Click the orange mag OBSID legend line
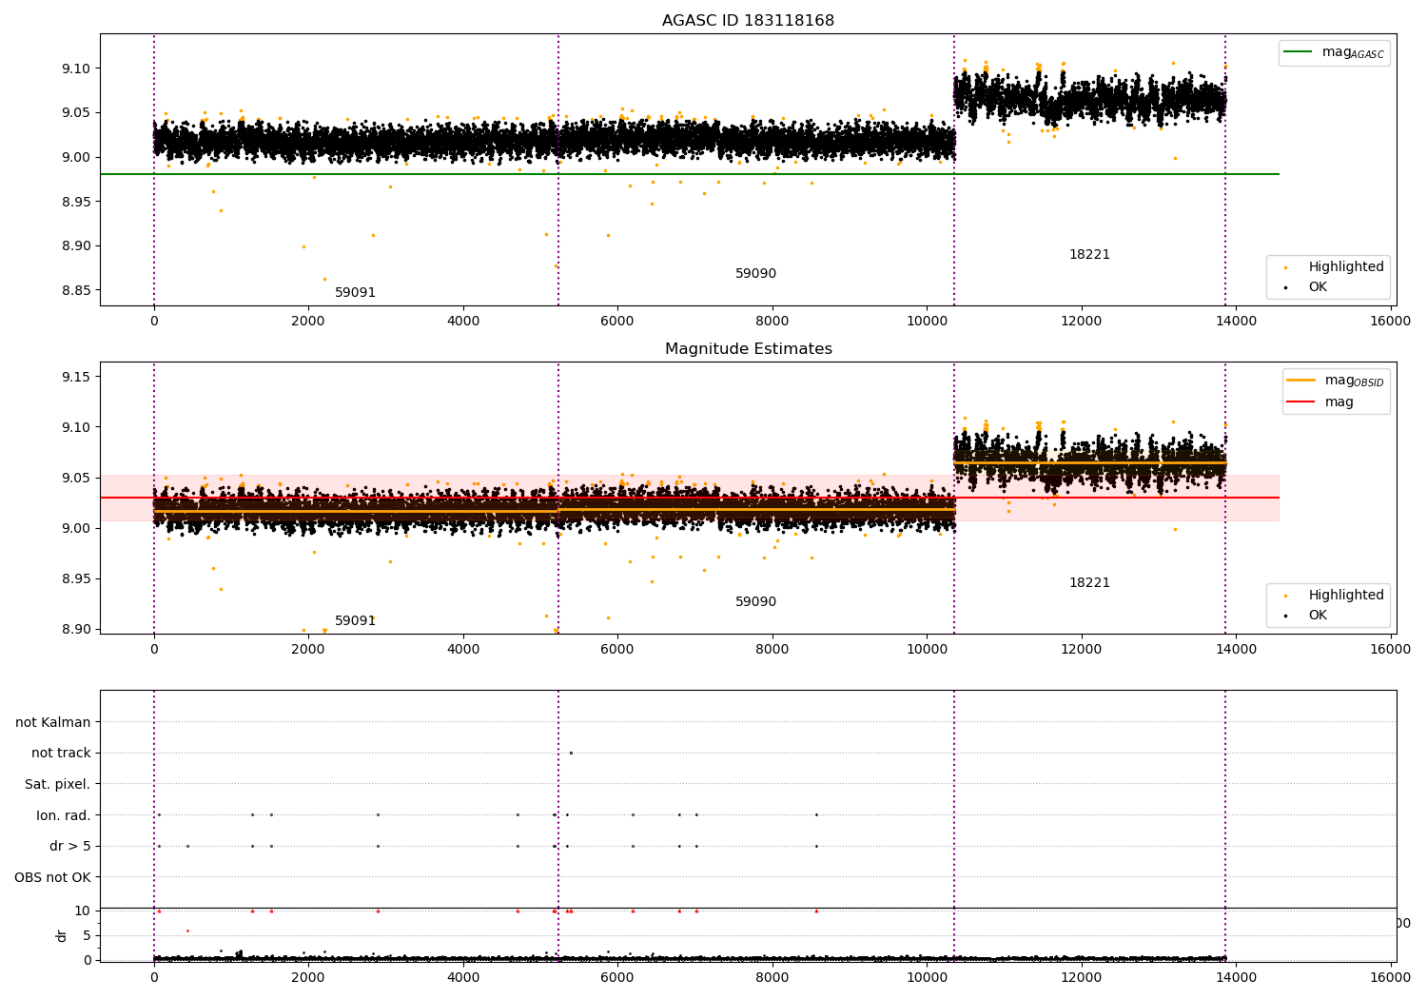 tap(1300, 380)
